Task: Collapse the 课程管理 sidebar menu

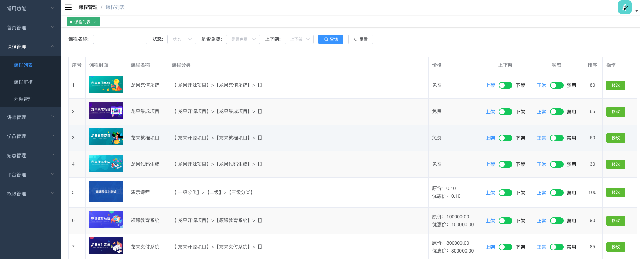Action: tap(31, 47)
